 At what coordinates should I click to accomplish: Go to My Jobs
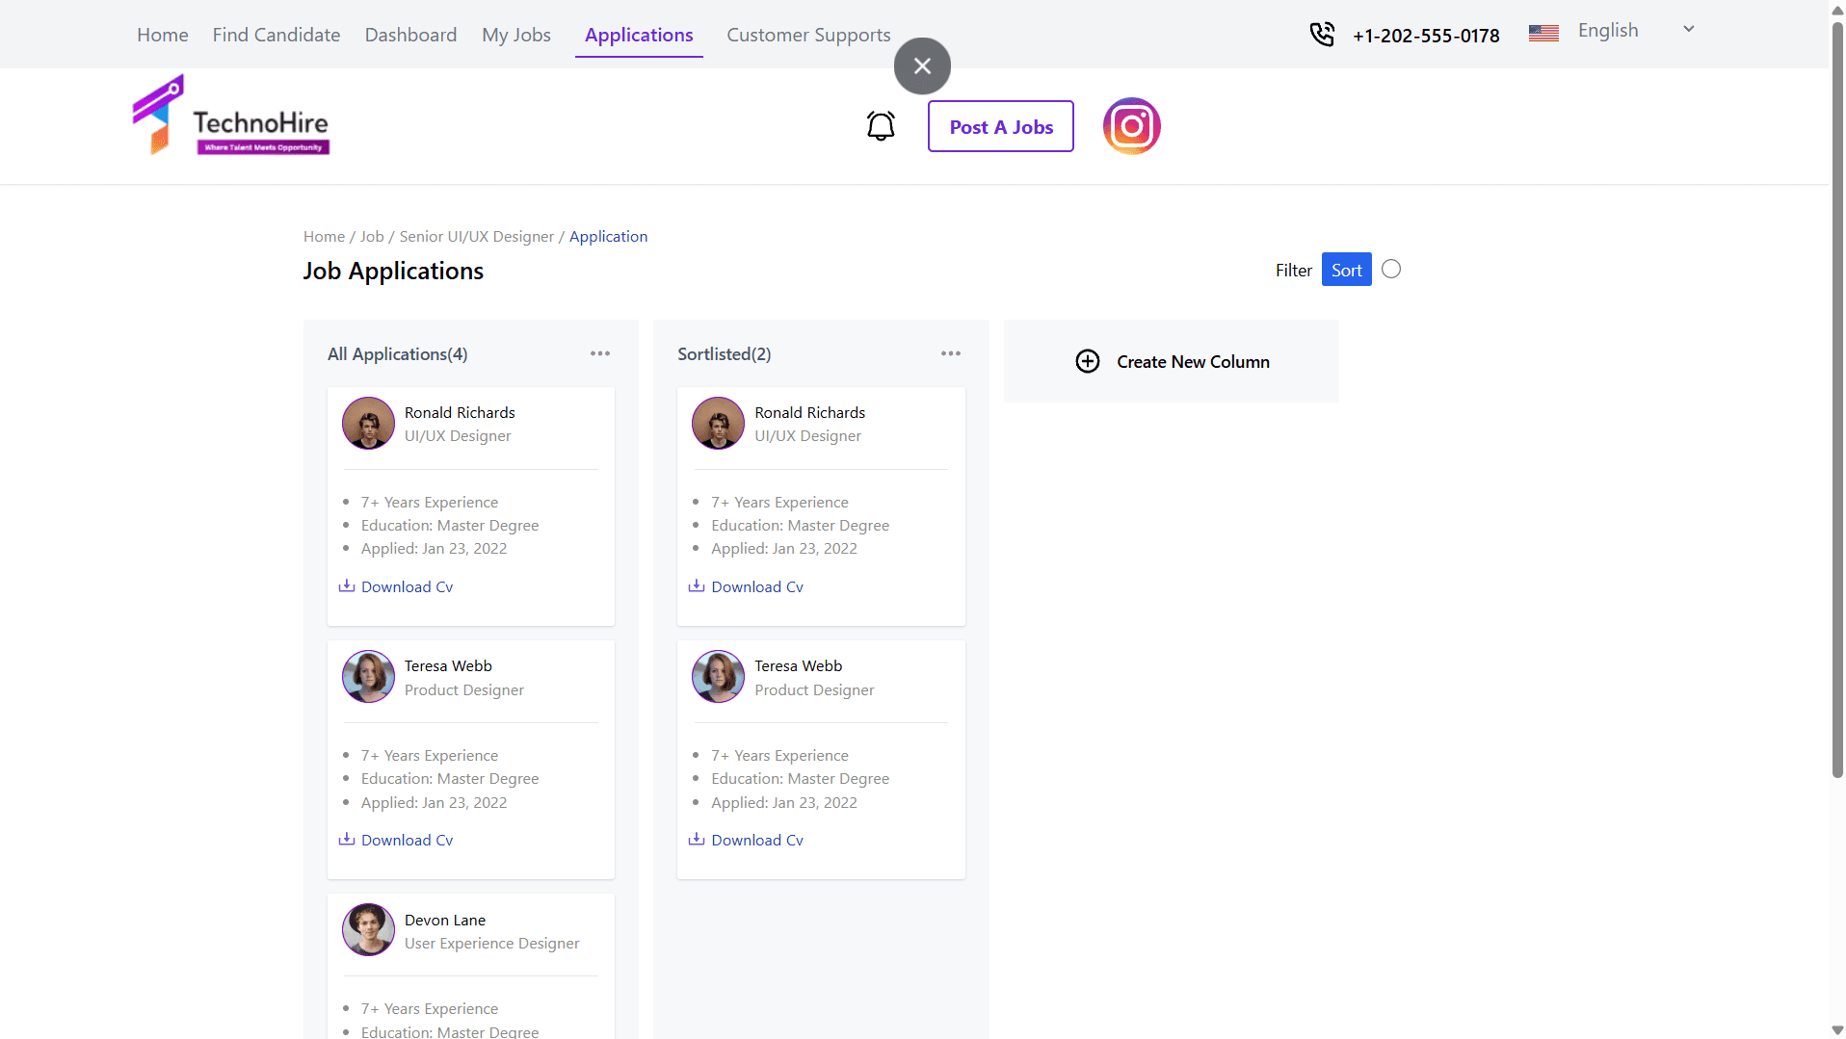pos(516,35)
